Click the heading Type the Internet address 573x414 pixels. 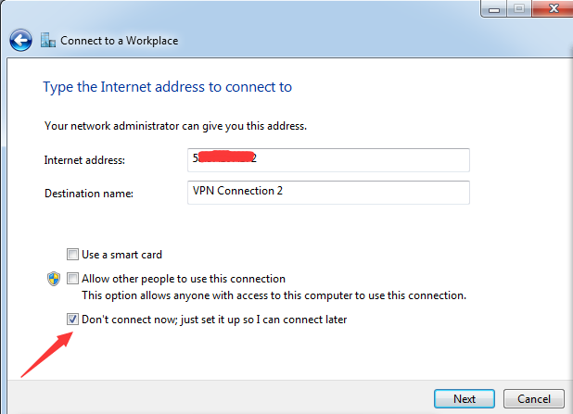[x=168, y=87]
